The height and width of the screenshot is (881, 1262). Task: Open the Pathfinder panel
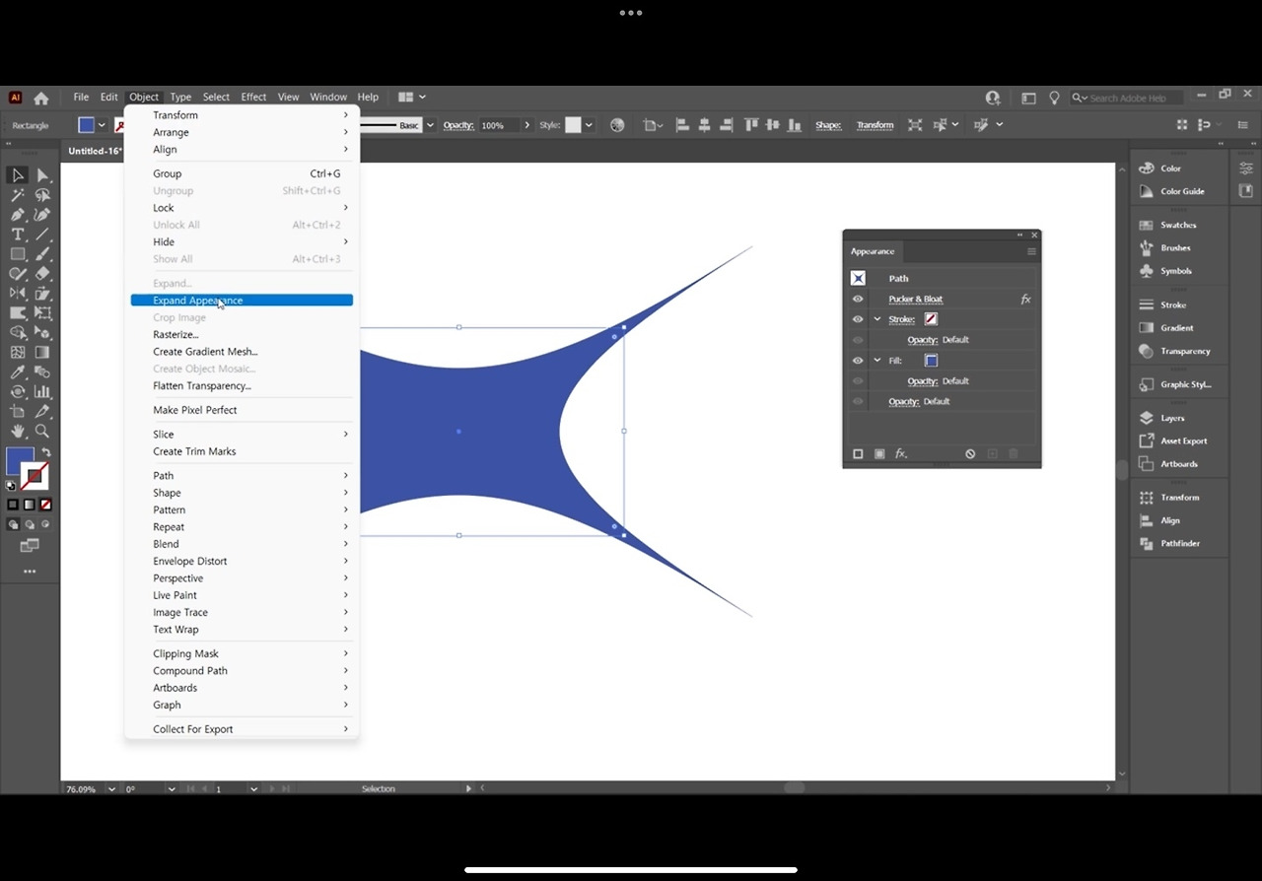coord(1178,544)
